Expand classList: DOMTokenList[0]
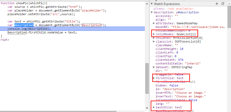The image size is (231, 112). [x=154, y=42]
